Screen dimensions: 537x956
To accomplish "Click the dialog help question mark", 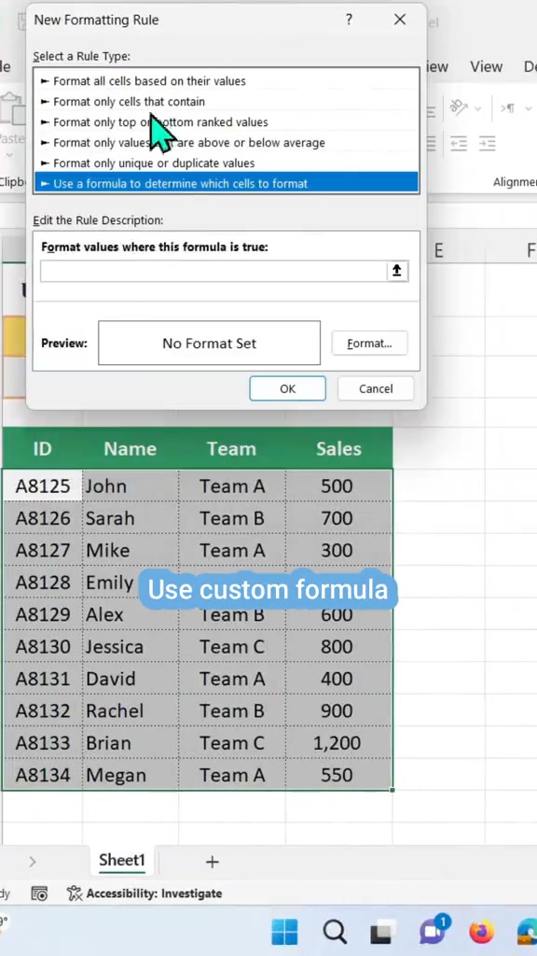I will (349, 20).
